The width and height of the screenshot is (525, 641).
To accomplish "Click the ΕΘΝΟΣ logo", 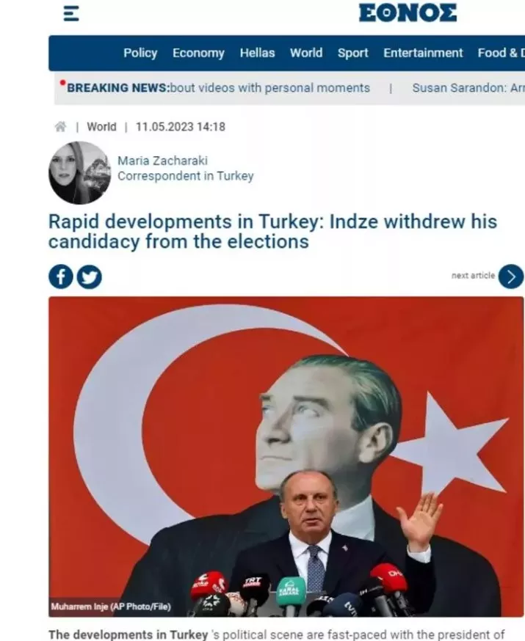I will coord(408,12).
